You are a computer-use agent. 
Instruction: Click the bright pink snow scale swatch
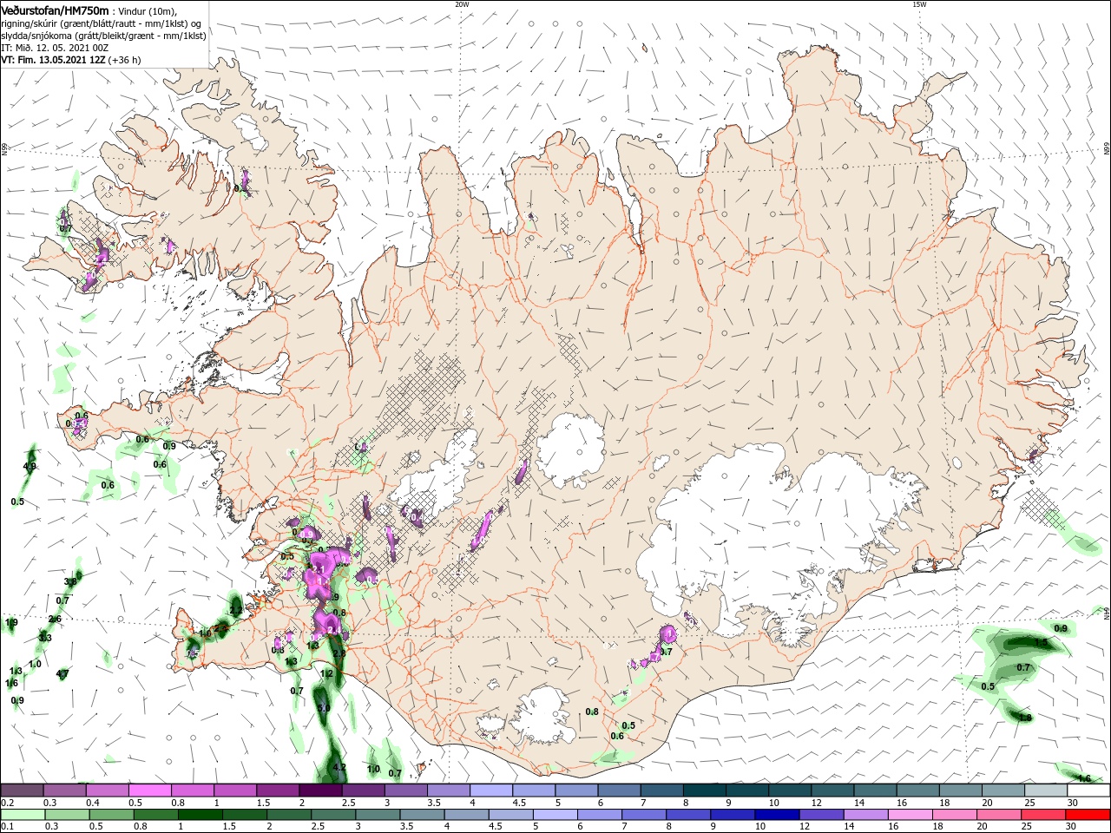tap(149, 790)
